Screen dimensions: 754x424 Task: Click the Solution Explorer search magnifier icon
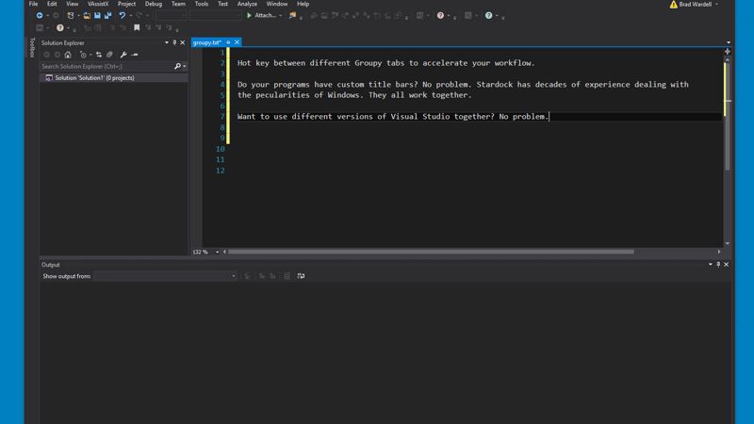click(177, 66)
